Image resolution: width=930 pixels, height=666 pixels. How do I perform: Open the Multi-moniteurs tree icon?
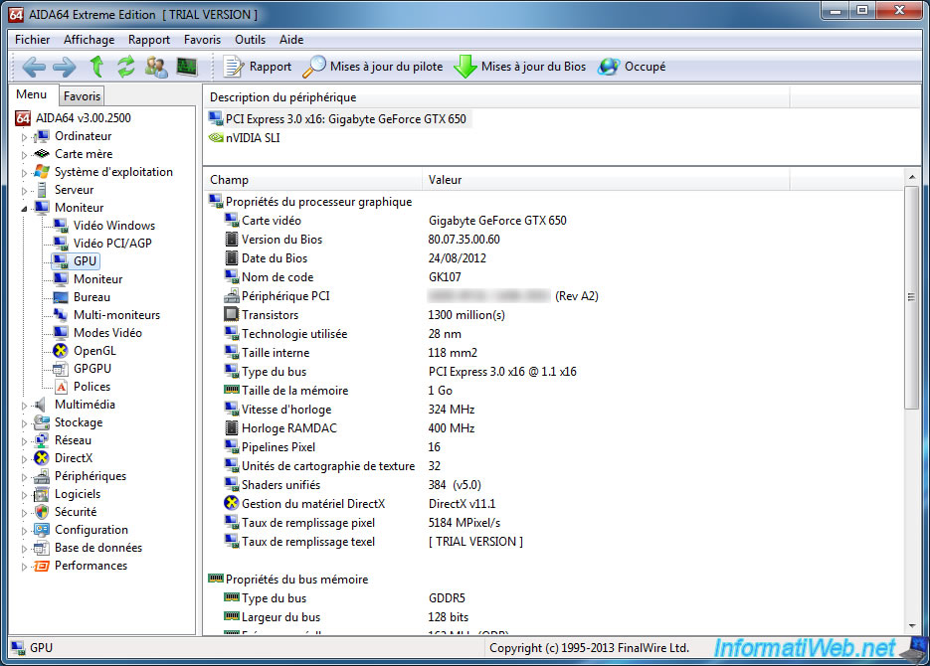pyautogui.click(x=61, y=315)
